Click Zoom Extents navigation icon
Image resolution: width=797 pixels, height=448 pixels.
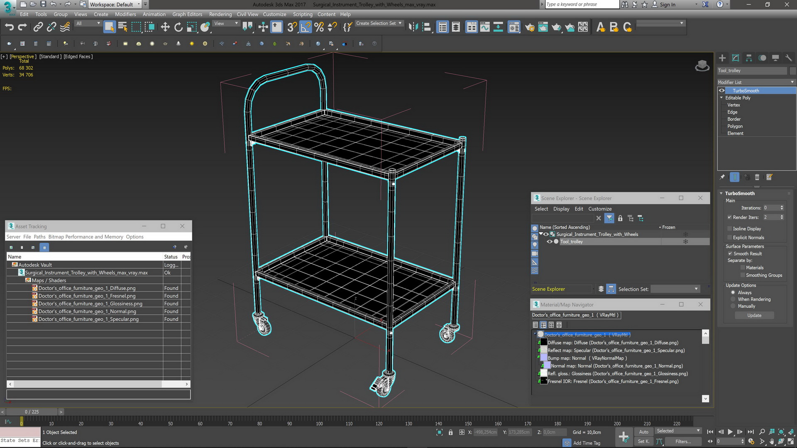coord(781,432)
